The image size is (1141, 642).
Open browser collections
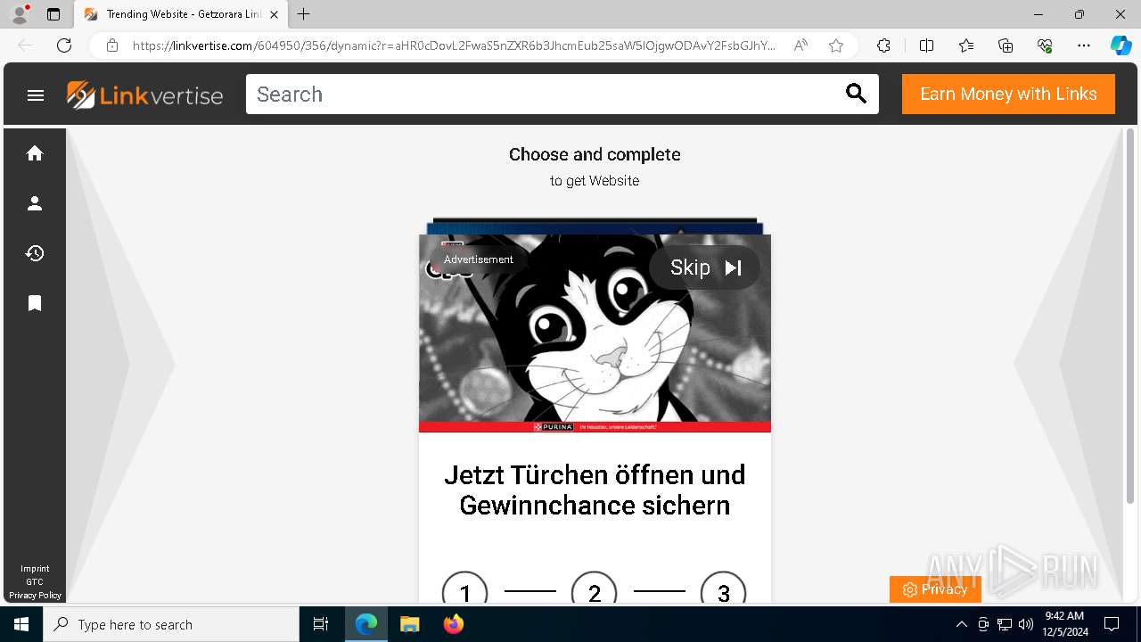1006,45
